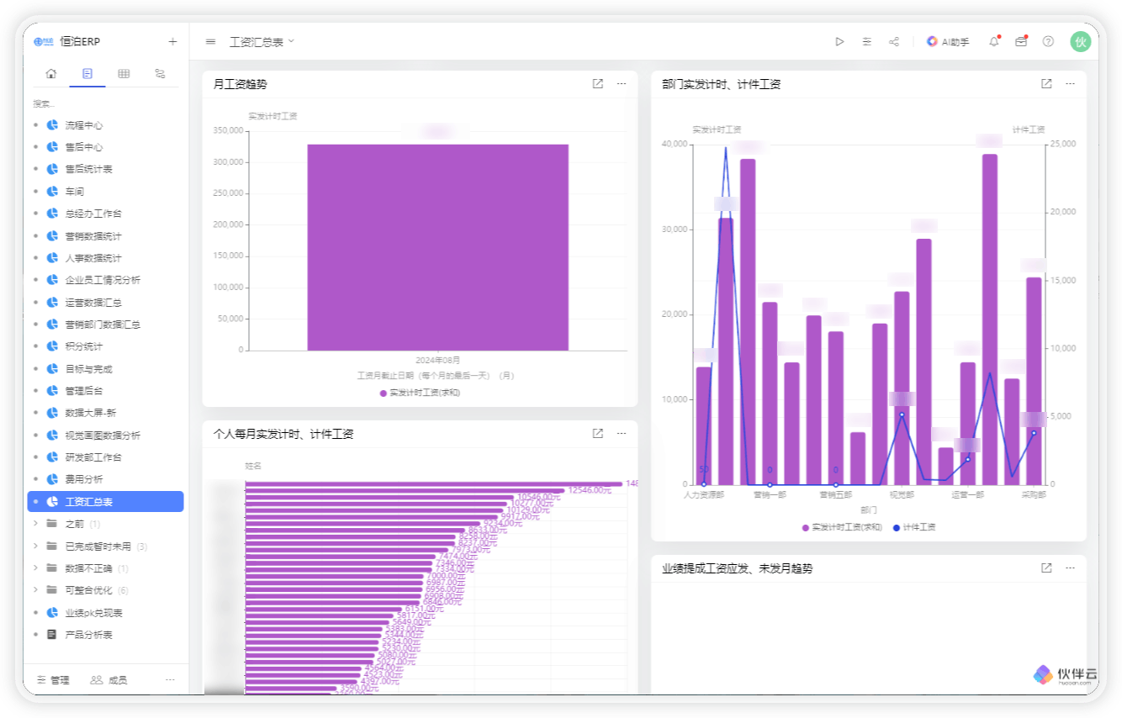Image resolution: width=1122 pixels, height=718 pixels.
Task: Open the inbox messages icon
Action: point(1021,41)
